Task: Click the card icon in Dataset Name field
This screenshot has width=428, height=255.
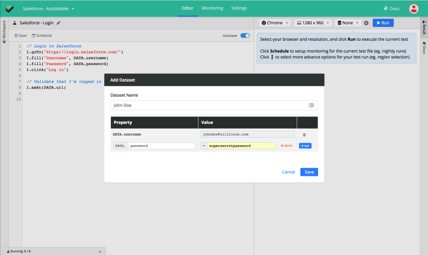Action: coord(311,105)
